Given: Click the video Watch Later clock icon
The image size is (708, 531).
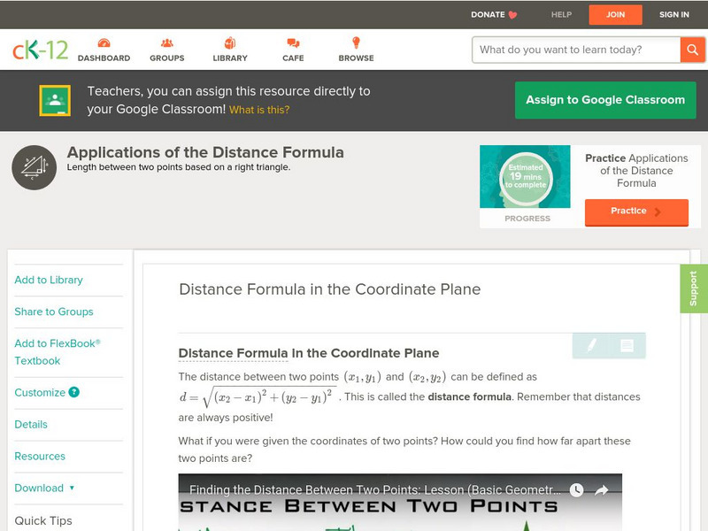Looking at the screenshot, I should point(576,489).
